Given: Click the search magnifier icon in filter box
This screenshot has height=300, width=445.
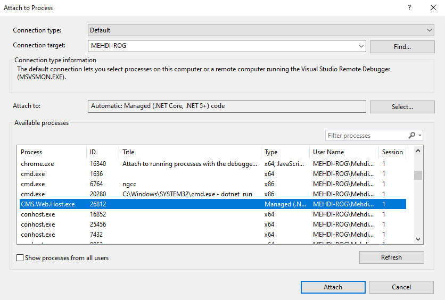Looking at the screenshot, I should coord(411,136).
